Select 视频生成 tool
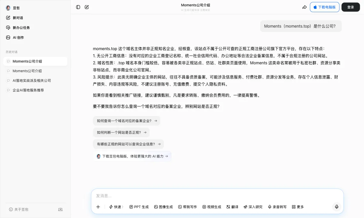This screenshot has width=364, height=218. point(212,207)
